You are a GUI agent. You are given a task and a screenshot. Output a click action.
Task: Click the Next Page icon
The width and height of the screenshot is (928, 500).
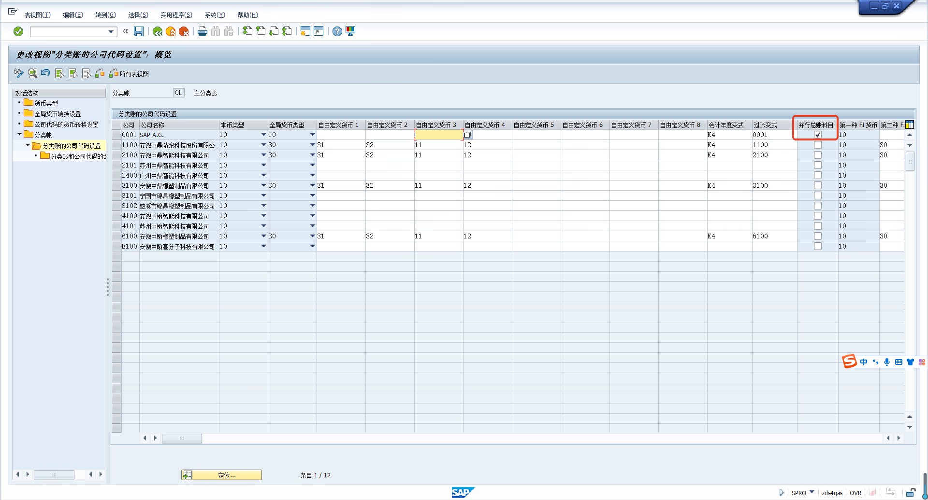(x=274, y=31)
